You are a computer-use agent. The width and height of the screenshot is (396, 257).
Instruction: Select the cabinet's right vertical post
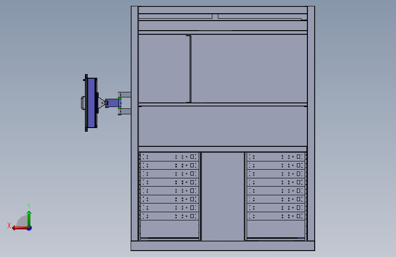point(311,123)
